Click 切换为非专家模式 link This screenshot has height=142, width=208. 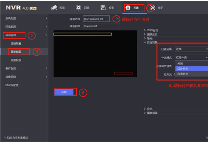coord(17,138)
